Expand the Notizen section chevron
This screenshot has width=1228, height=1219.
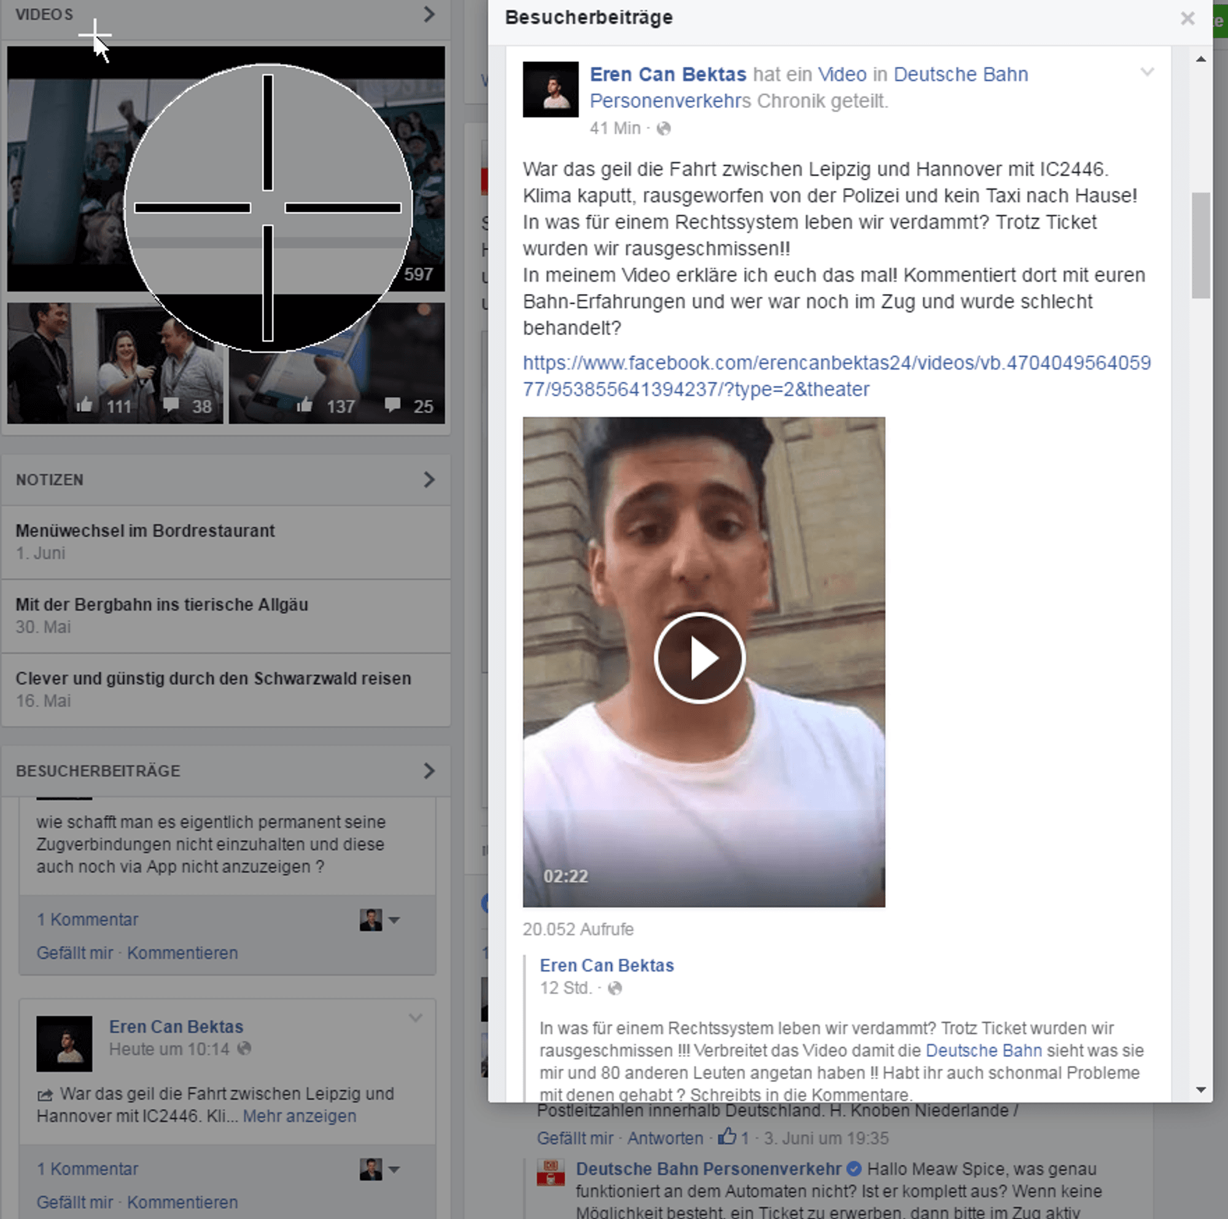429,480
